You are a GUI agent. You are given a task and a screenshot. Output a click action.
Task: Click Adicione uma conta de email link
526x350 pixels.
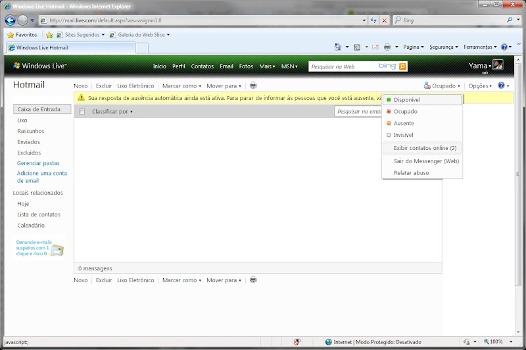click(x=42, y=177)
